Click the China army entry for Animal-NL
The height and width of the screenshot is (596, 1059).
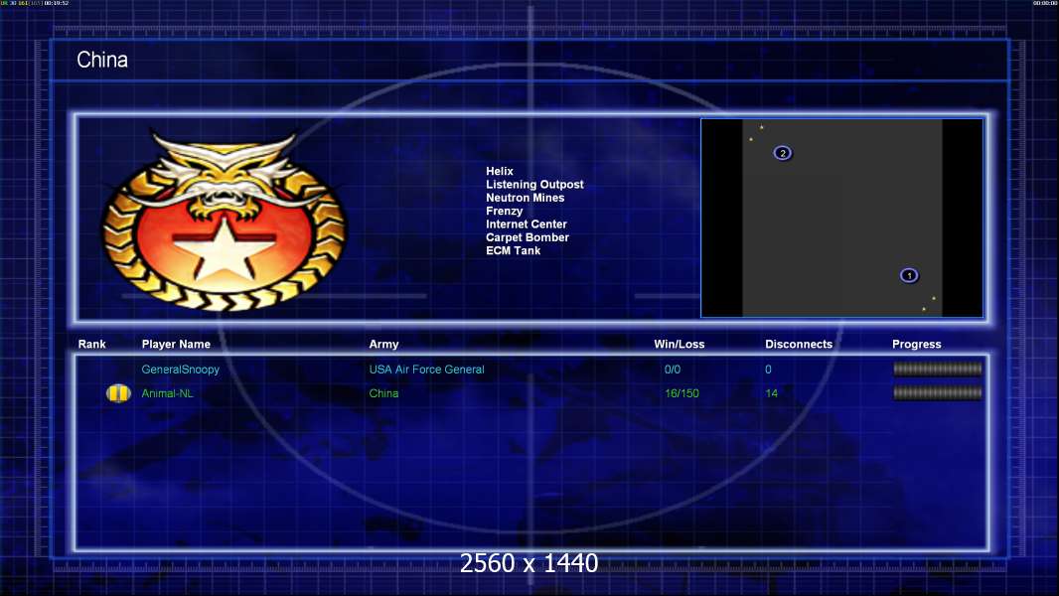[383, 393]
